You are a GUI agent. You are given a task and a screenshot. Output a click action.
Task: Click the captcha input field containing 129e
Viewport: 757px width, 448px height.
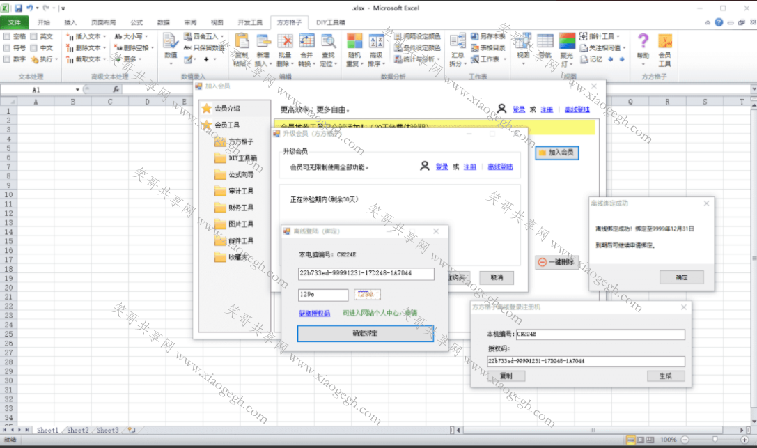click(x=323, y=295)
